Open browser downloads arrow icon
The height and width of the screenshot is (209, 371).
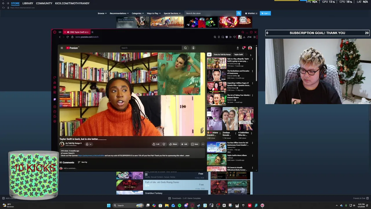[244, 37]
